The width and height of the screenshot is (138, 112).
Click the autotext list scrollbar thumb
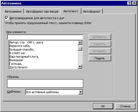[80, 49]
